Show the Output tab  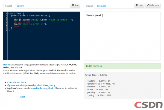(x=89, y=6)
